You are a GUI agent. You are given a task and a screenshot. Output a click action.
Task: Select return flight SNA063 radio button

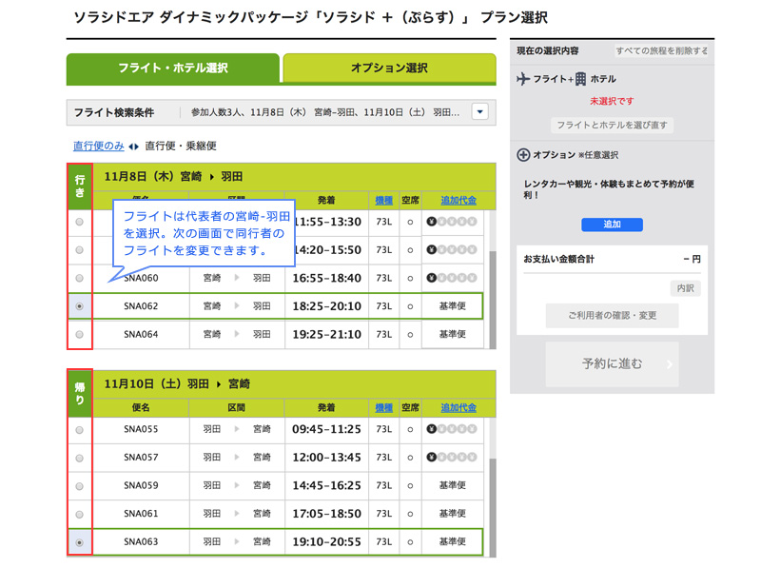click(x=80, y=542)
